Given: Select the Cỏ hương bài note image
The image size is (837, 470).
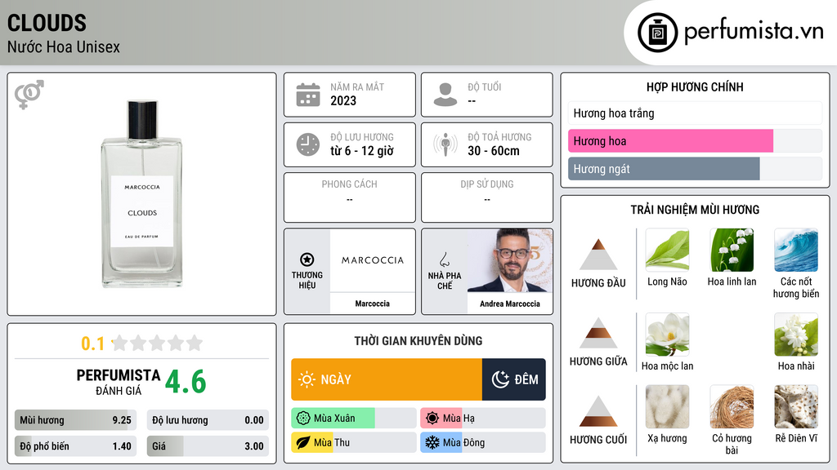Looking at the screenshot, I should pos(732,407).
